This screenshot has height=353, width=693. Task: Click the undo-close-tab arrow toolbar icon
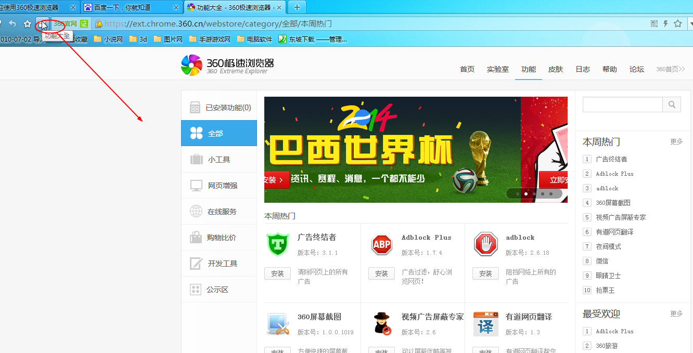(12, 23)
